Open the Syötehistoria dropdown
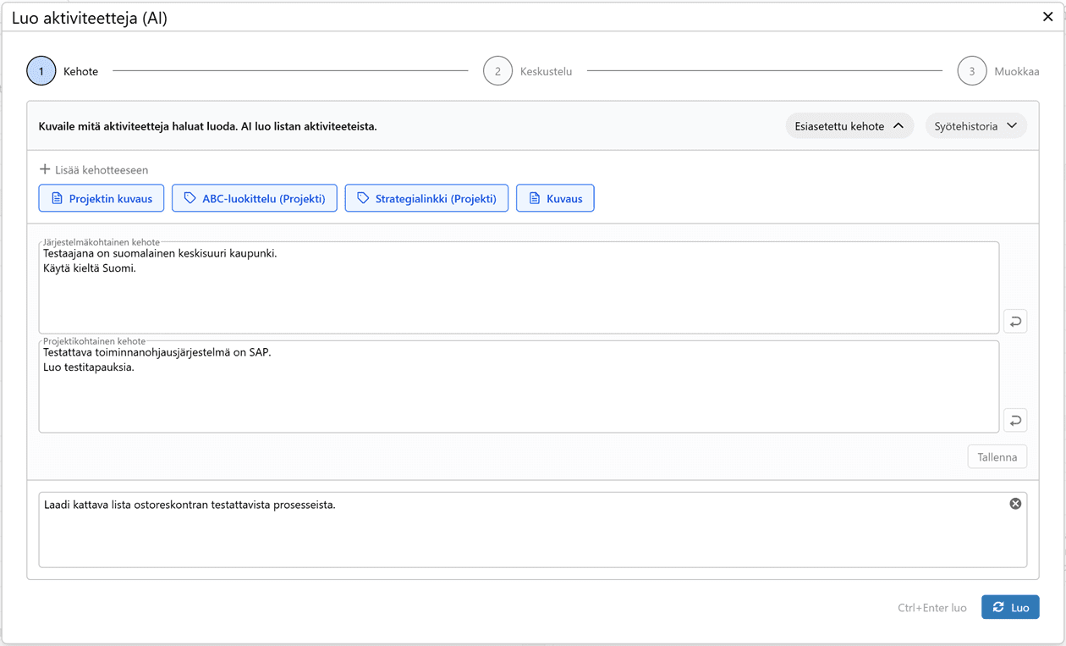The image size is (1066, 646). tap(975, 126)
